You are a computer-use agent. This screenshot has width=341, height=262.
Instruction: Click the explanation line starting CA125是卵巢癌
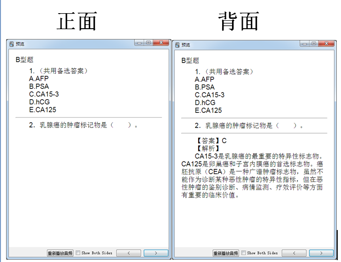252,164
